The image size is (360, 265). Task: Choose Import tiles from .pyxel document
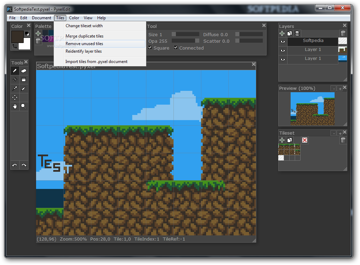click(100, 62)
